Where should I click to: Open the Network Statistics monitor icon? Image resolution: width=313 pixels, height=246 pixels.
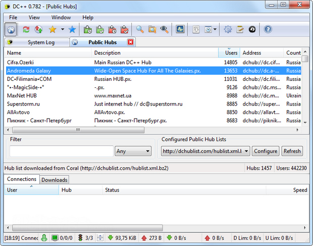[x=180, y=29]
